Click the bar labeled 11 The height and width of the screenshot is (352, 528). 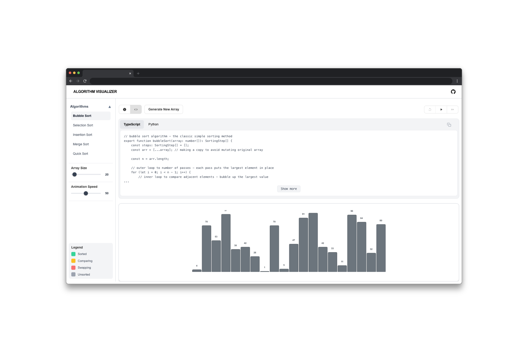(342, 269)
